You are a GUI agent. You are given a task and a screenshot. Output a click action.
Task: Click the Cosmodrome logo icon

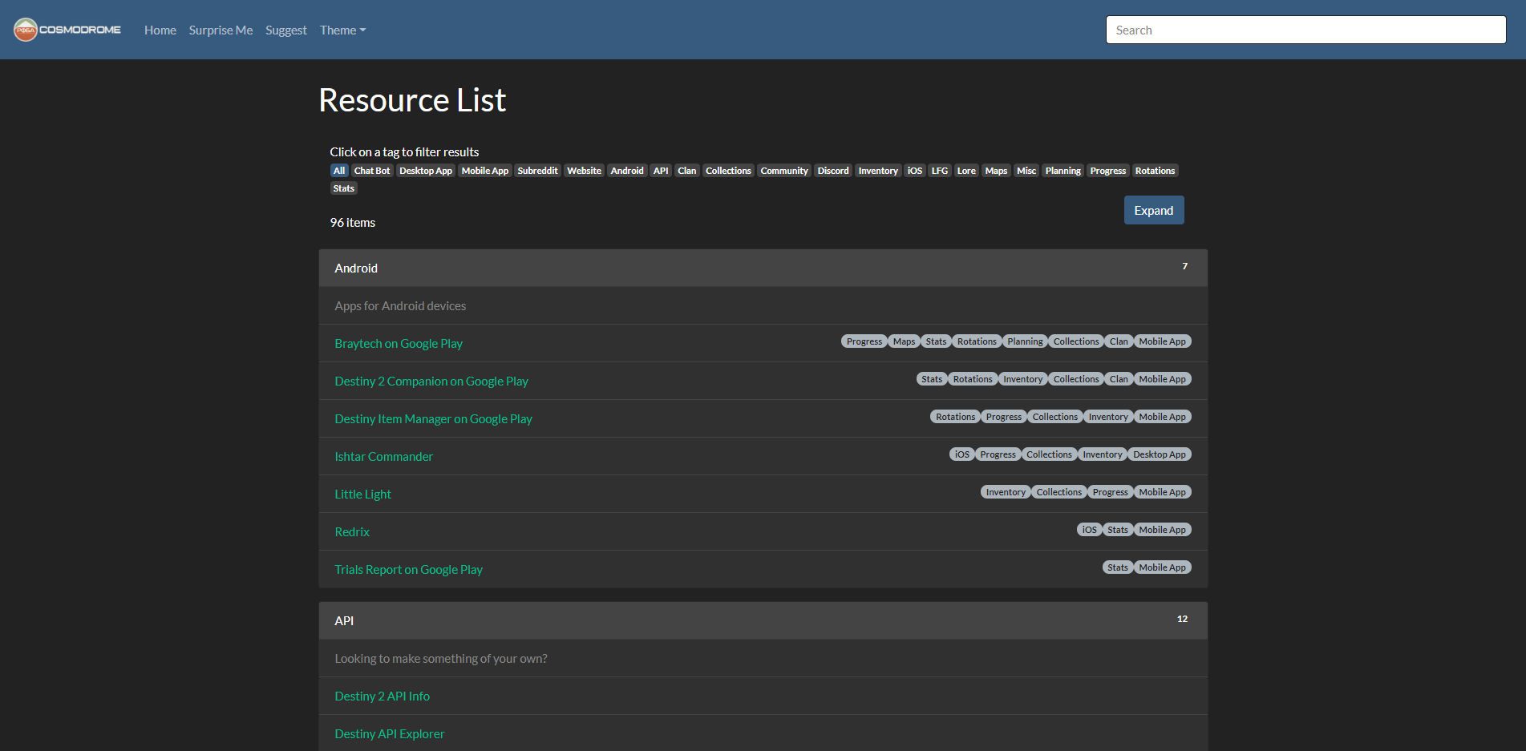click(x=26, y=30)
